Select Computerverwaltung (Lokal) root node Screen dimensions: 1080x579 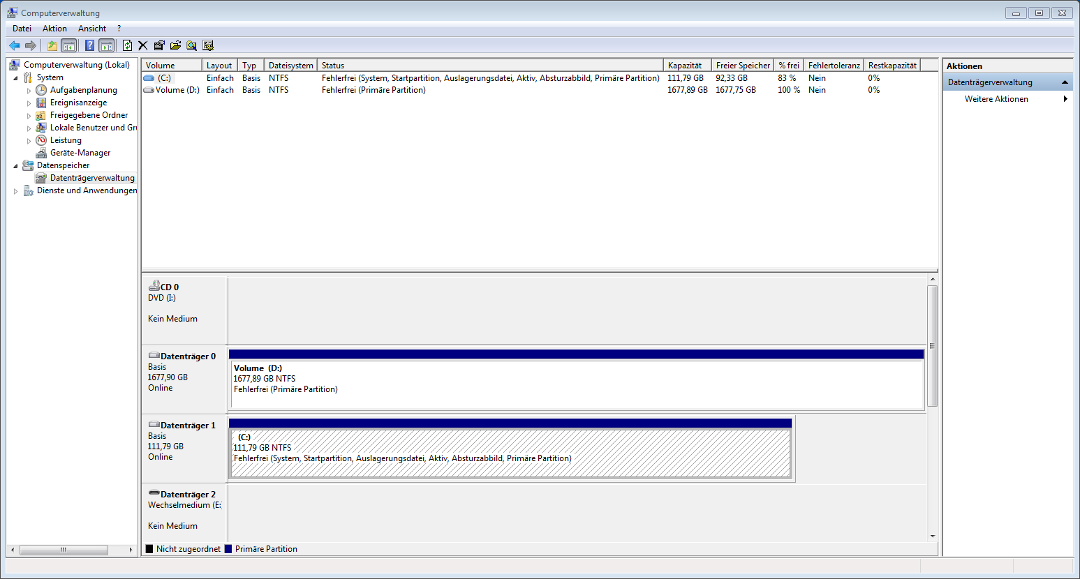[77, 65]
